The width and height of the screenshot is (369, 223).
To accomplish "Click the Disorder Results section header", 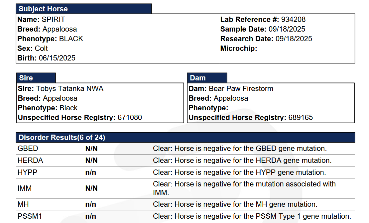I will click(x=62, y=138).
